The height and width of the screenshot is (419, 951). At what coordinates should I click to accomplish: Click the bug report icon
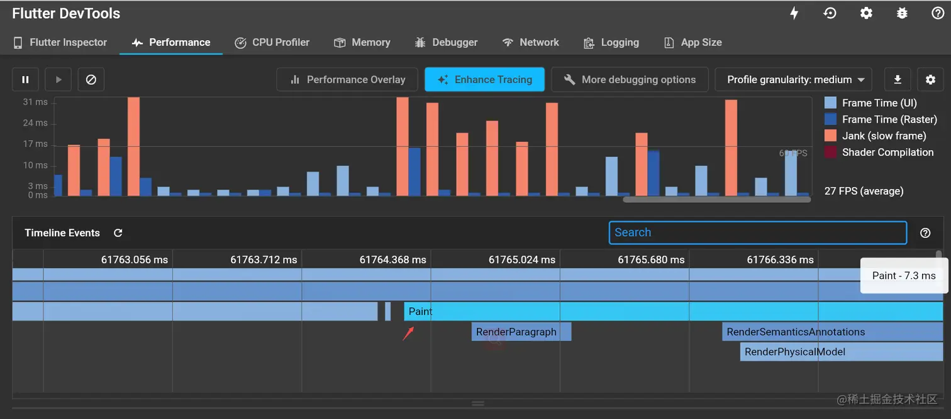tap(902, 13)
